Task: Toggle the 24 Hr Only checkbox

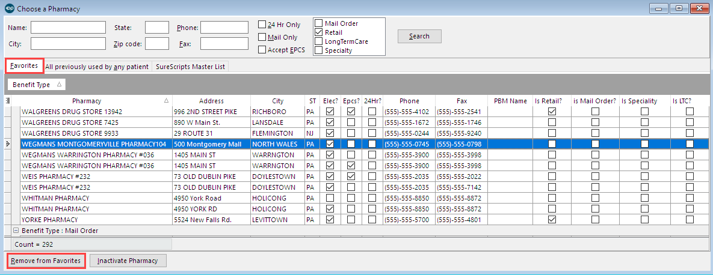Action: 262,25
